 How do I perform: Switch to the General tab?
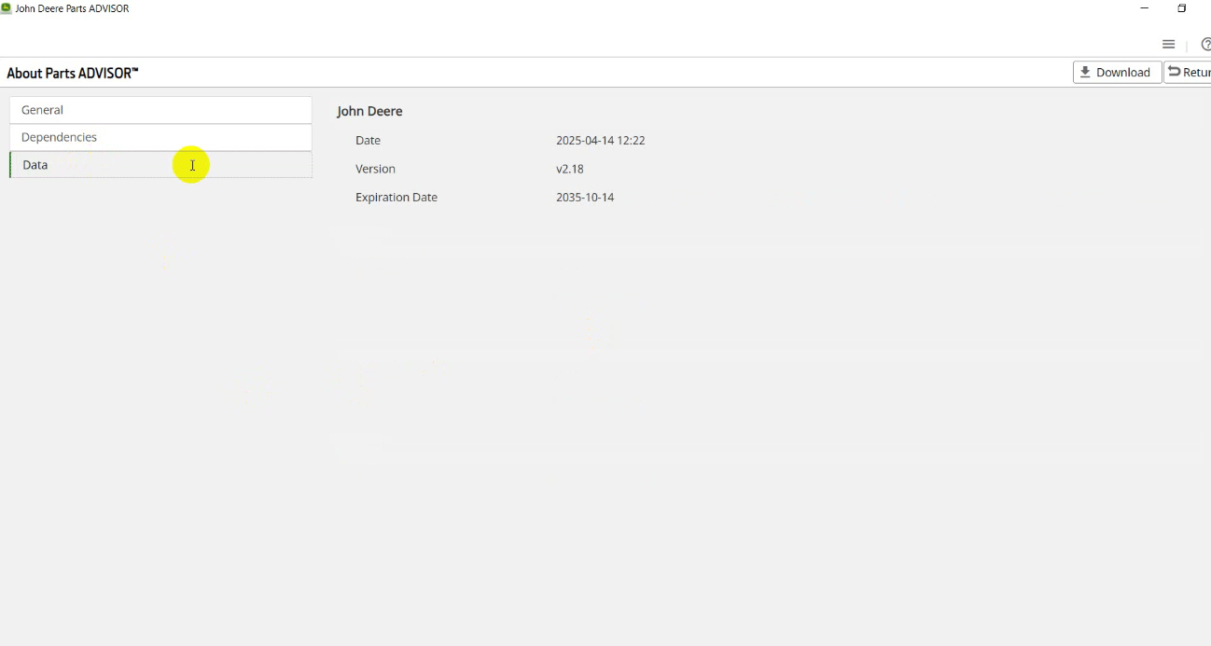[x=160, y=110]
